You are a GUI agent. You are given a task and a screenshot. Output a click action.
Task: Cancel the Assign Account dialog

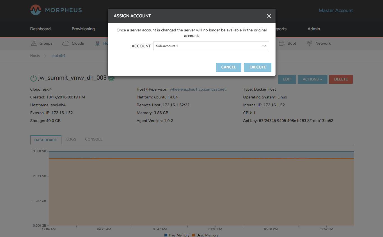(228, 67)
